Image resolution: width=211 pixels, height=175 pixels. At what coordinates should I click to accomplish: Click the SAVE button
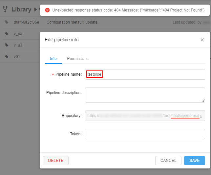pos(195,161)
